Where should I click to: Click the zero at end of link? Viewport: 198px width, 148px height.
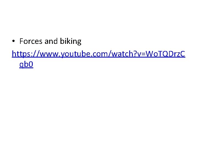click(31, 64)
